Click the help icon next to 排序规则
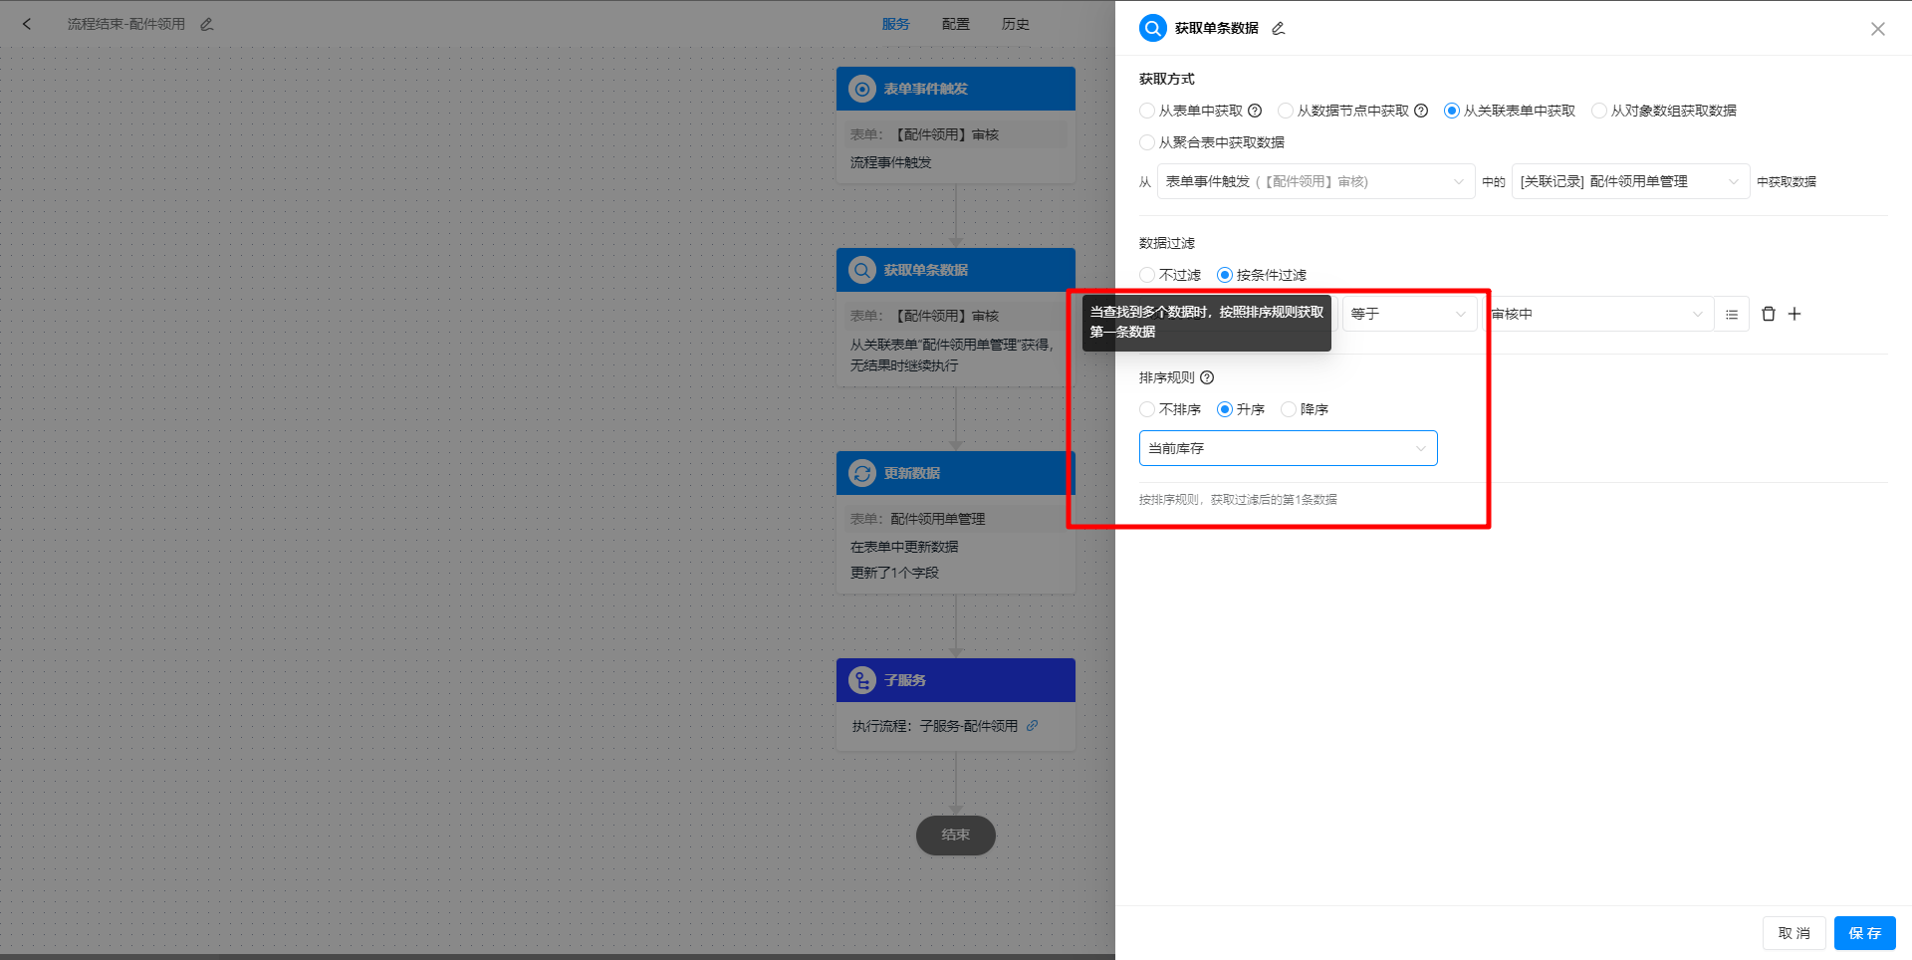 pyautogui.click(x=1207, y=377)
